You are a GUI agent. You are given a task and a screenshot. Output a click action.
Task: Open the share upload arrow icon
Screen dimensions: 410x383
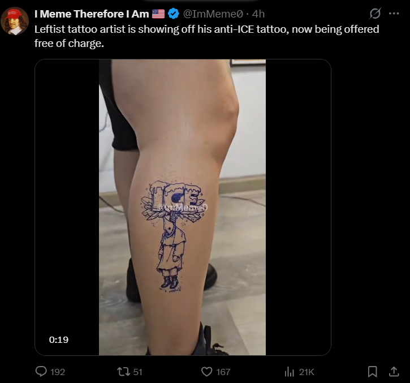(x=394, y=372)
